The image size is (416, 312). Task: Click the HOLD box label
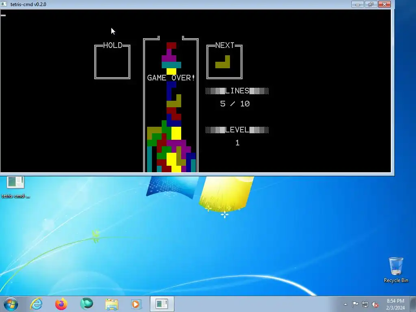(x=113, y=45)
